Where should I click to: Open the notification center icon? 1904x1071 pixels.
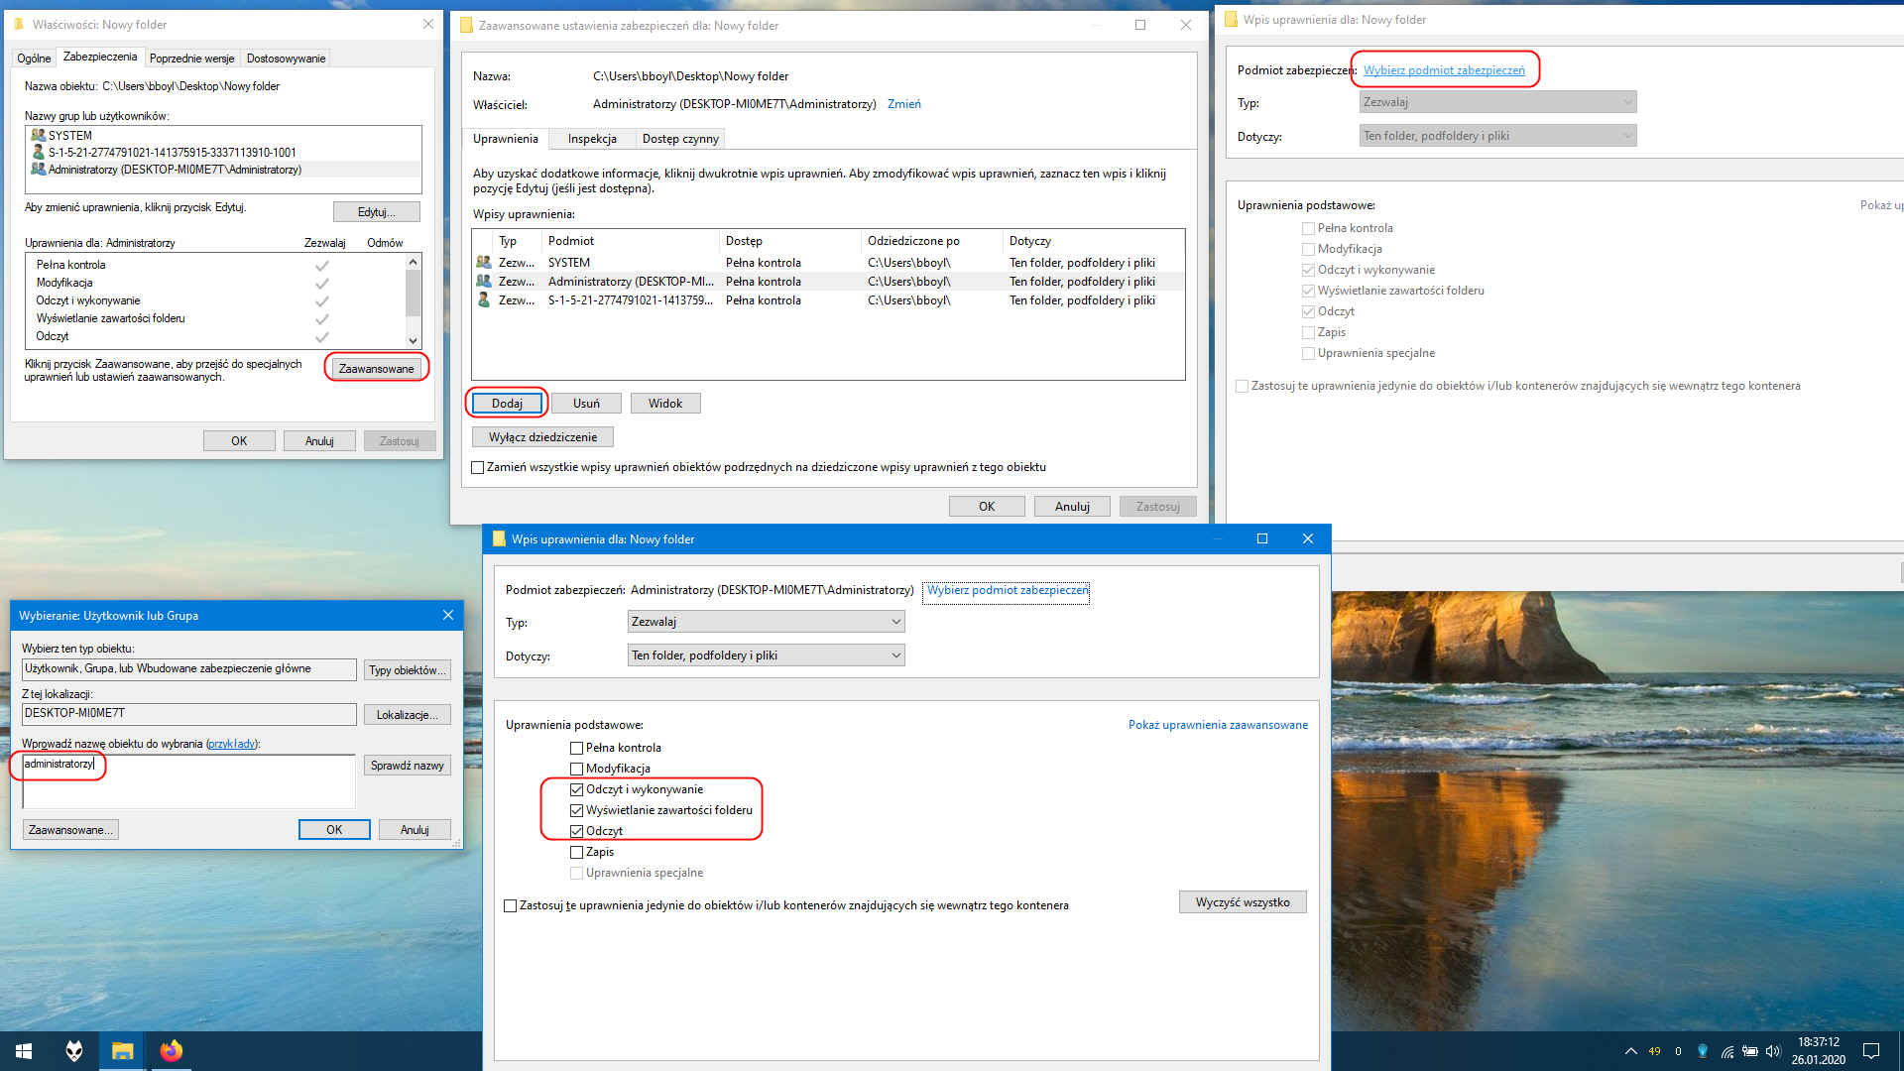pyautogui.click(x=1871, y=1051)
